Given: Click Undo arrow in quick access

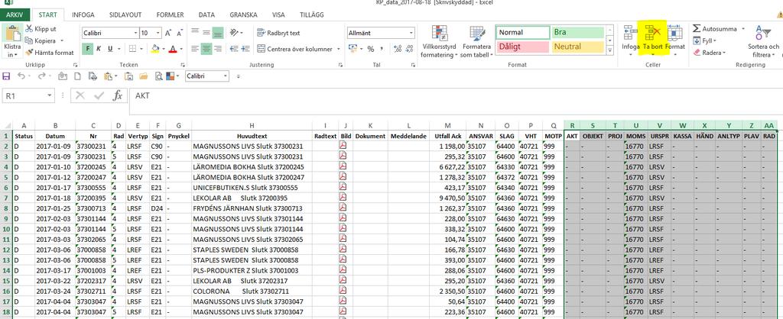Looking at the screenshot, I should pos(21,76).
